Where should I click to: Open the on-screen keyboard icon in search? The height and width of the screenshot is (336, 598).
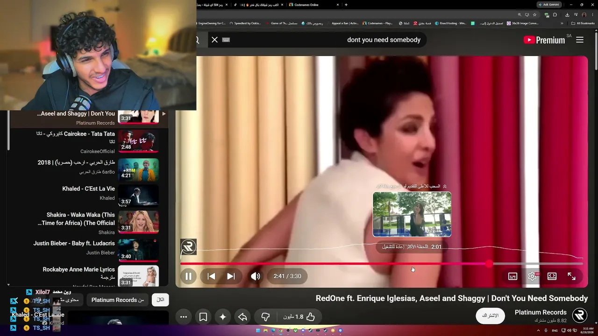pos(226,40)
